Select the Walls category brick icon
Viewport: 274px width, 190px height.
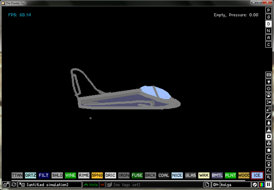269,75
